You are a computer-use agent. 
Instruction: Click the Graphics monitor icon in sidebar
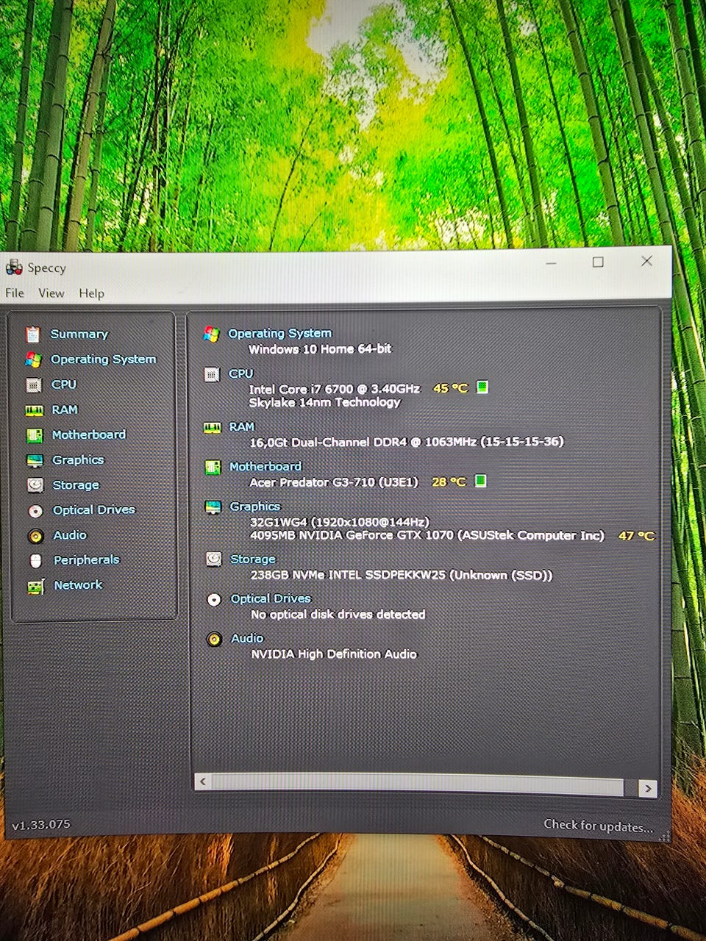(35, 460)
